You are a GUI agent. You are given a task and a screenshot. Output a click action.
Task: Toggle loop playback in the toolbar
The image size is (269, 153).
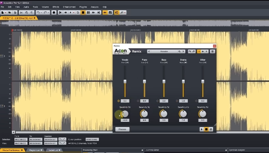pos(78,13)
